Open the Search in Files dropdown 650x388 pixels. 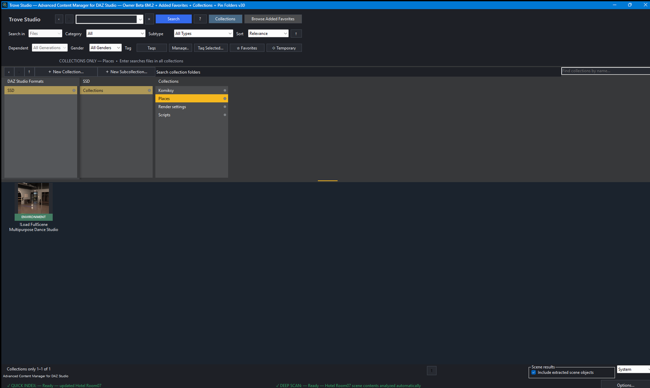click(45, 34)
